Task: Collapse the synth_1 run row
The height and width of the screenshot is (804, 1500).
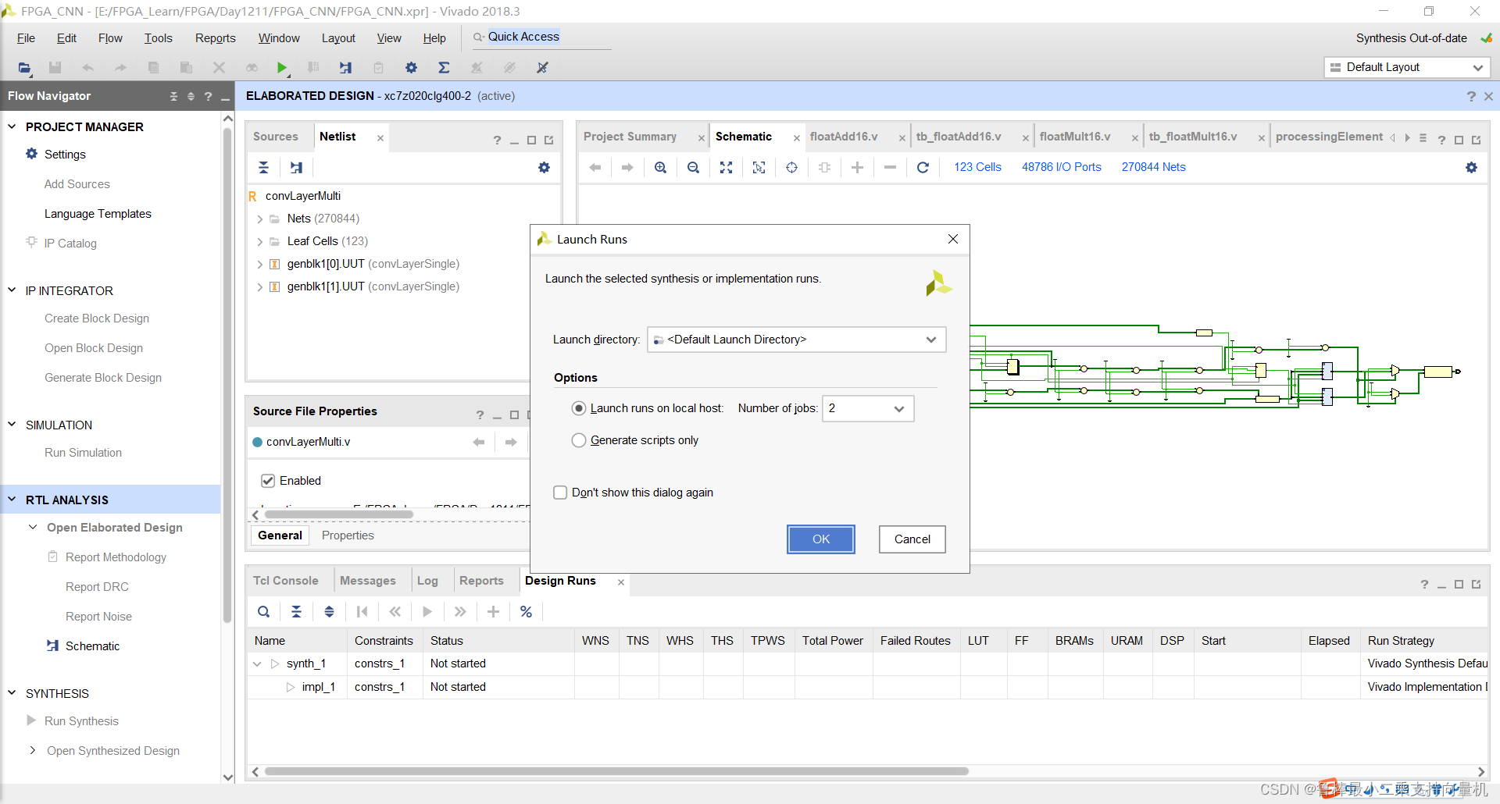Action: 257,663
